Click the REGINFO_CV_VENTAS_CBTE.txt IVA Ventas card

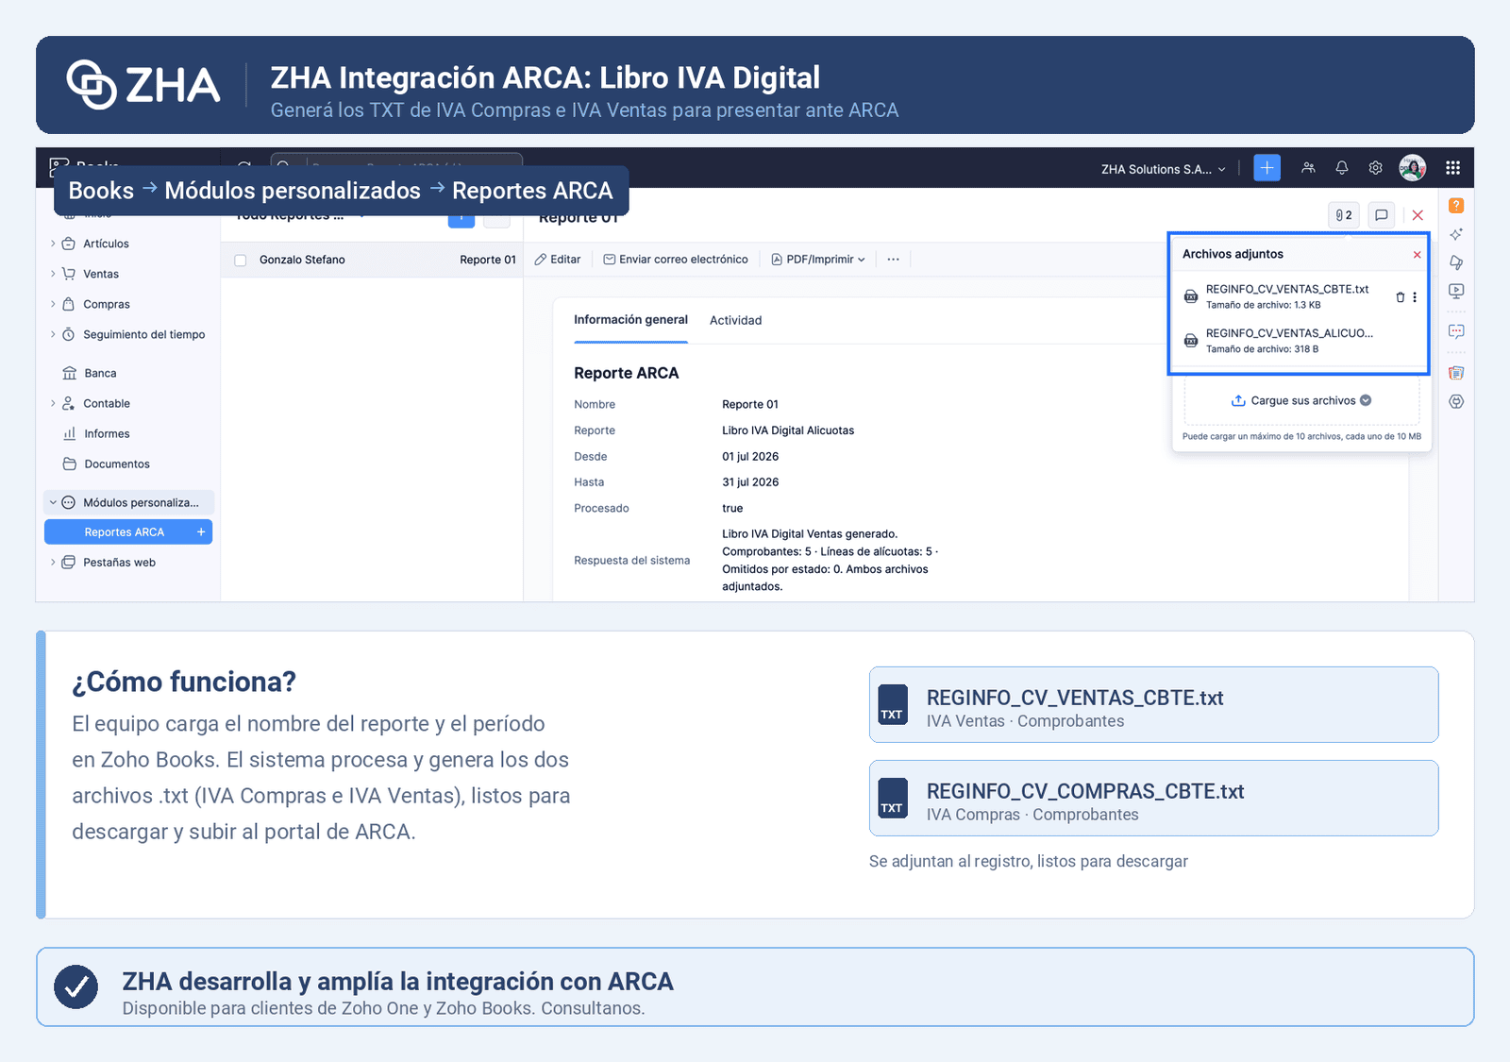(1153, 705)
